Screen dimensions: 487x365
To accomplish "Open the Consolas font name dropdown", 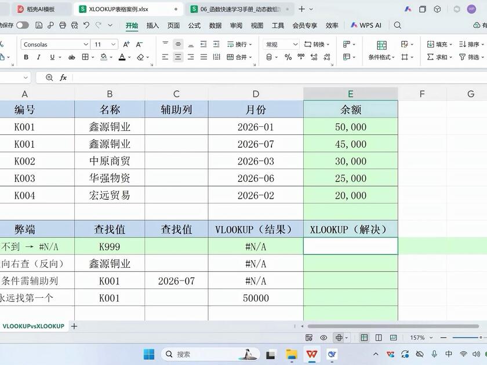I will [x=86, y=45].
